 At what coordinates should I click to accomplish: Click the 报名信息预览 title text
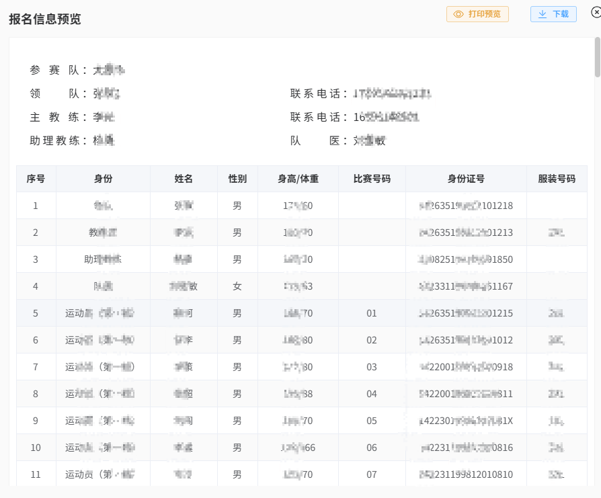(x=45, y=19)
